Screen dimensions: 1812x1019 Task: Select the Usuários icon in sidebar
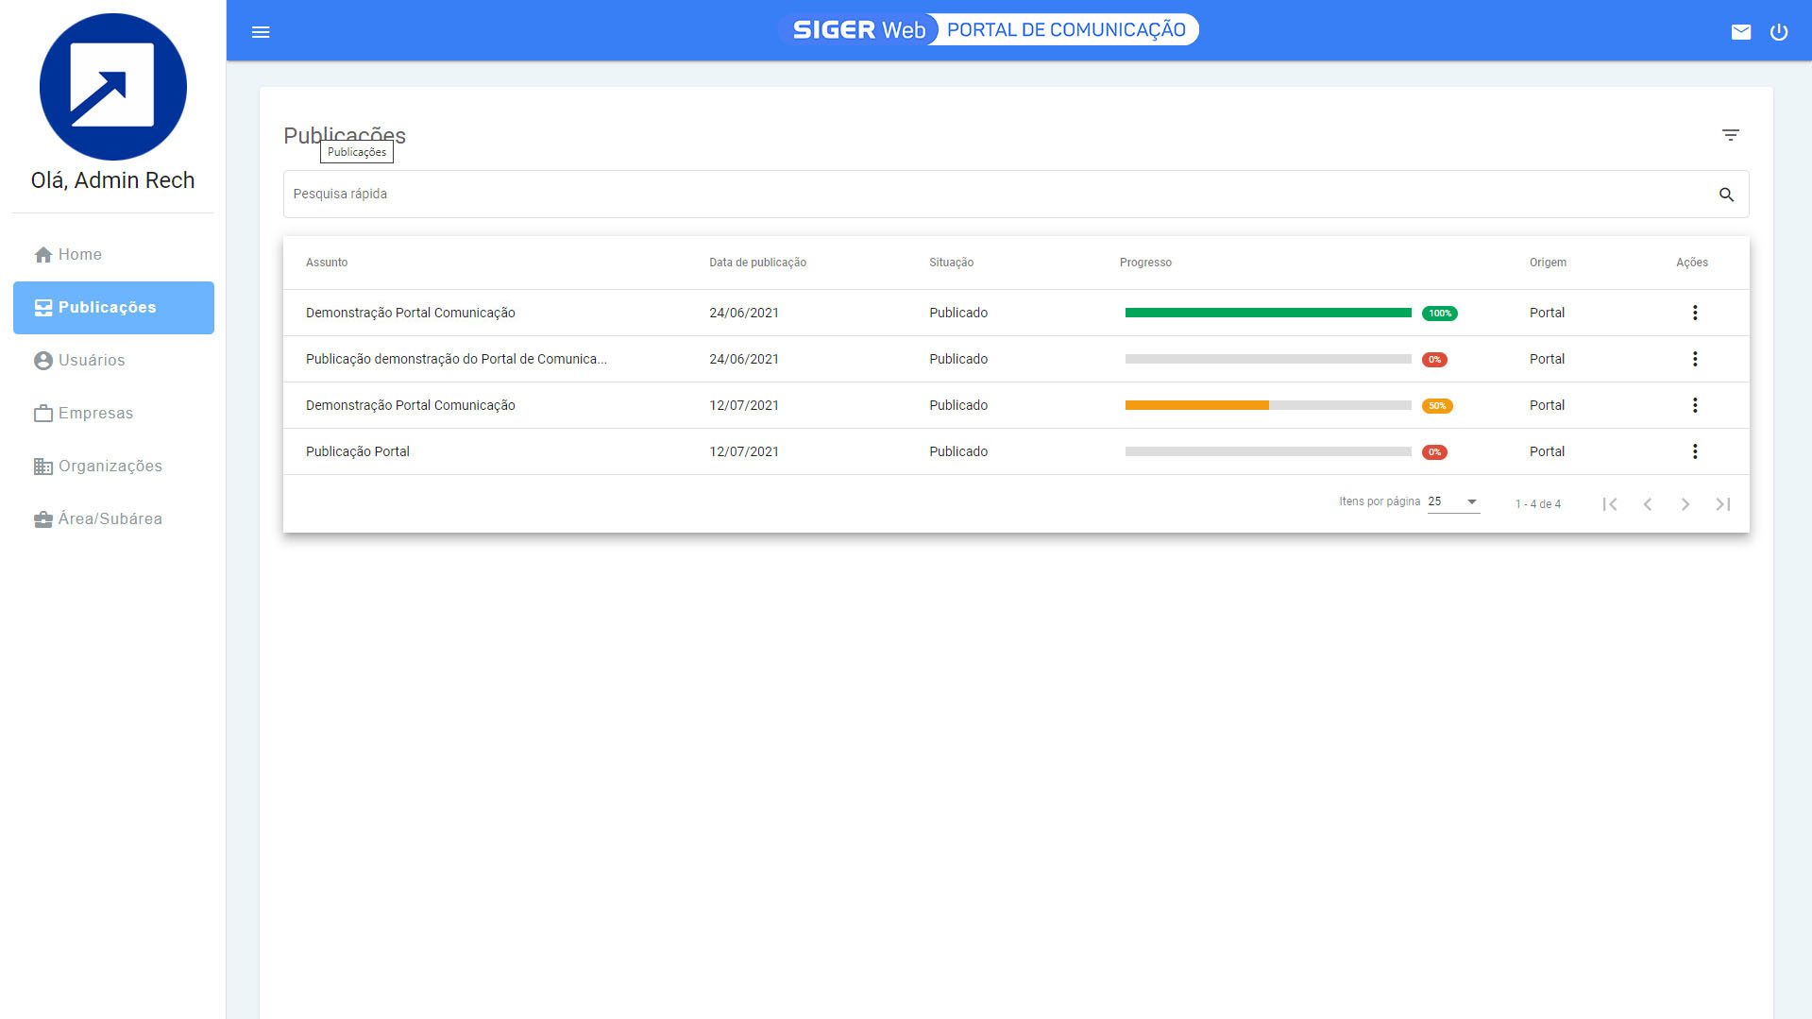pyautogui.click(x=42, y=360)
